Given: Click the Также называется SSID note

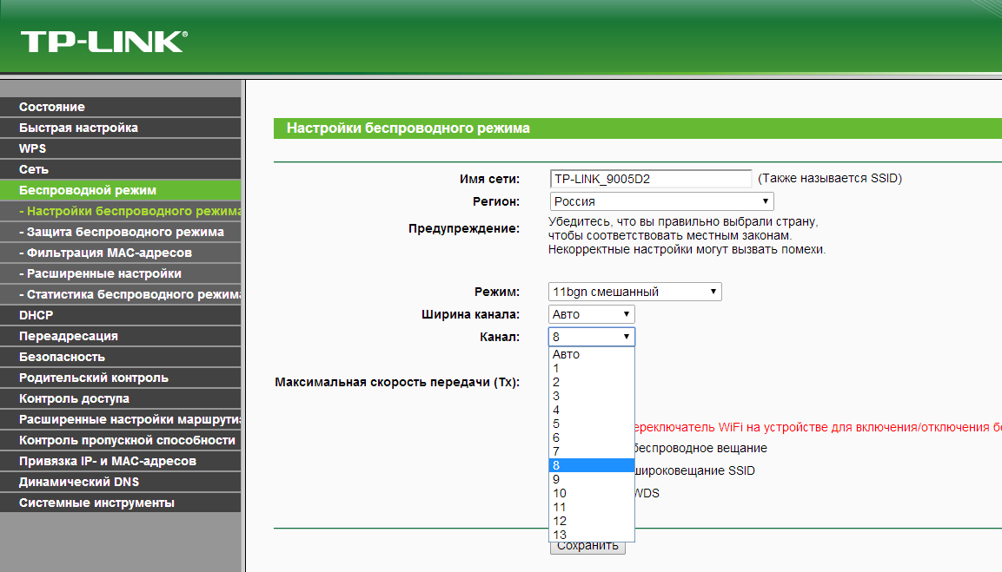Looking at the screenshot, I should tap(830, 179).
